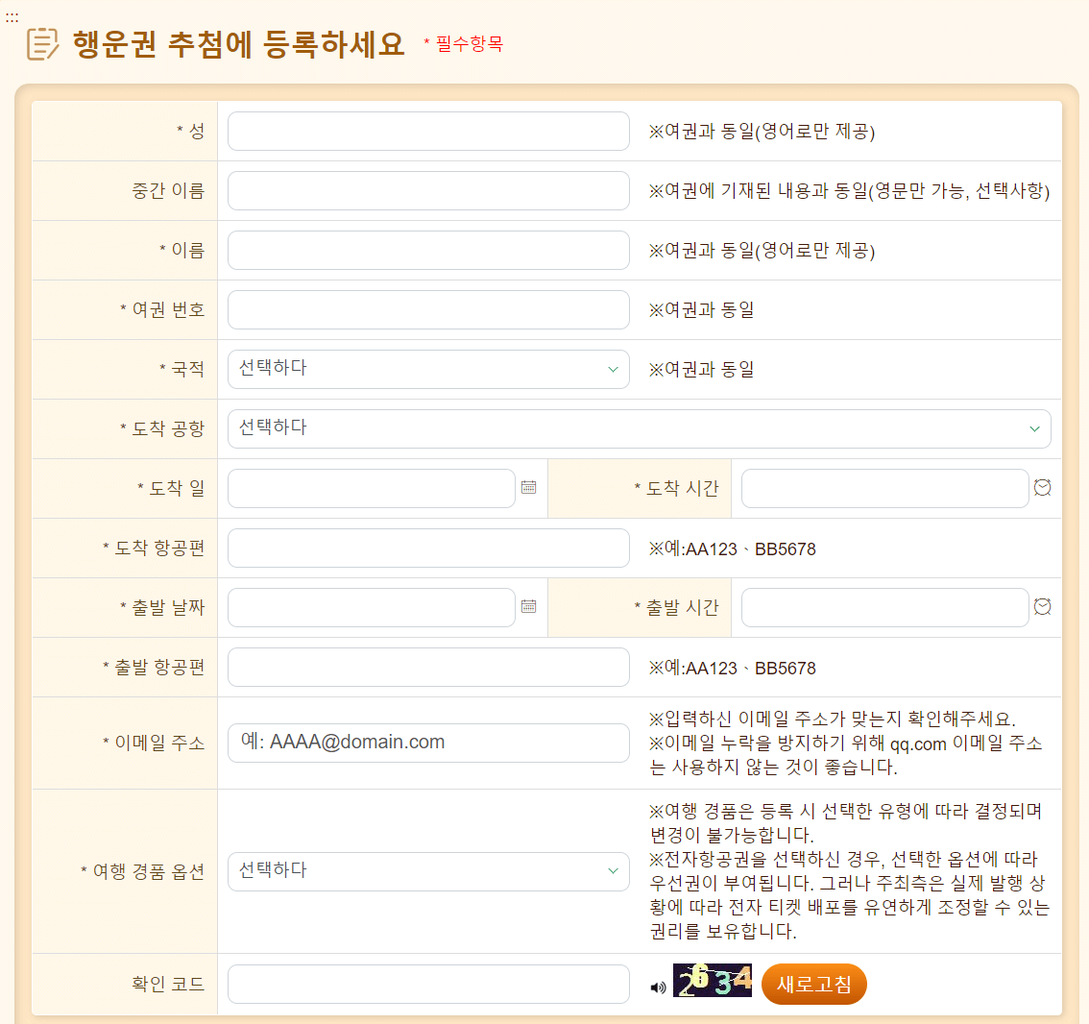Open the 도착 공항 dropdown
Viewport: 1089px width, 1024px height.
[639, 428]
